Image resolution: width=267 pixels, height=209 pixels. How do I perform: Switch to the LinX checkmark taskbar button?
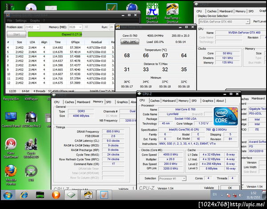point(104,195)
